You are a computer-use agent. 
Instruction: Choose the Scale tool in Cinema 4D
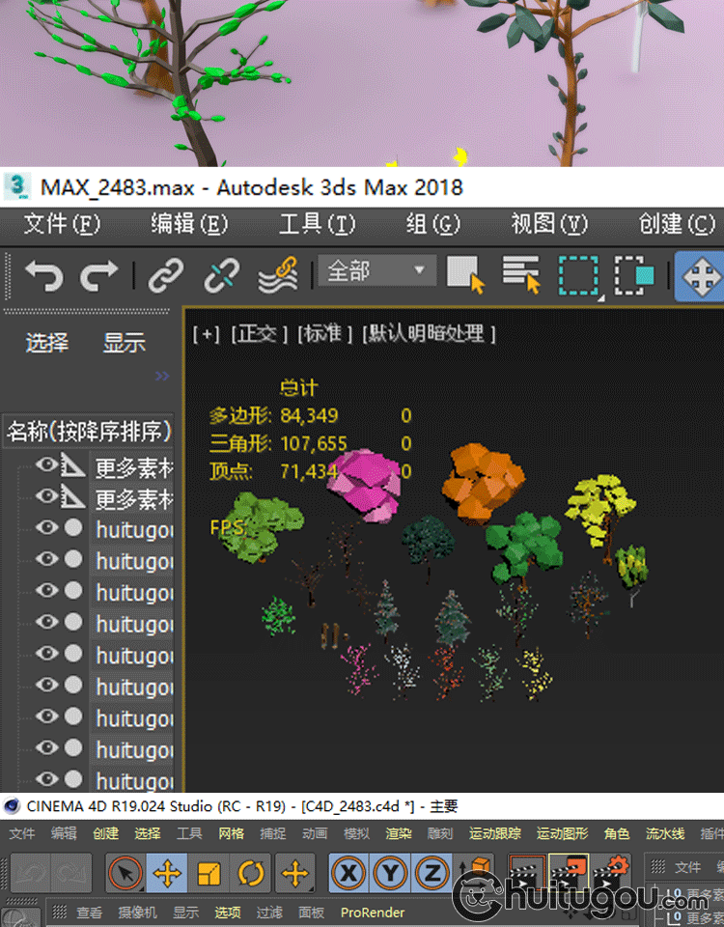tap(209, 873)
